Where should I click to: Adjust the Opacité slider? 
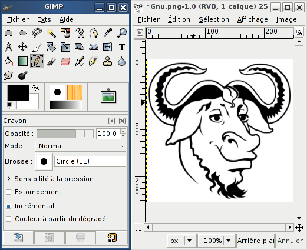pos(65,134)
